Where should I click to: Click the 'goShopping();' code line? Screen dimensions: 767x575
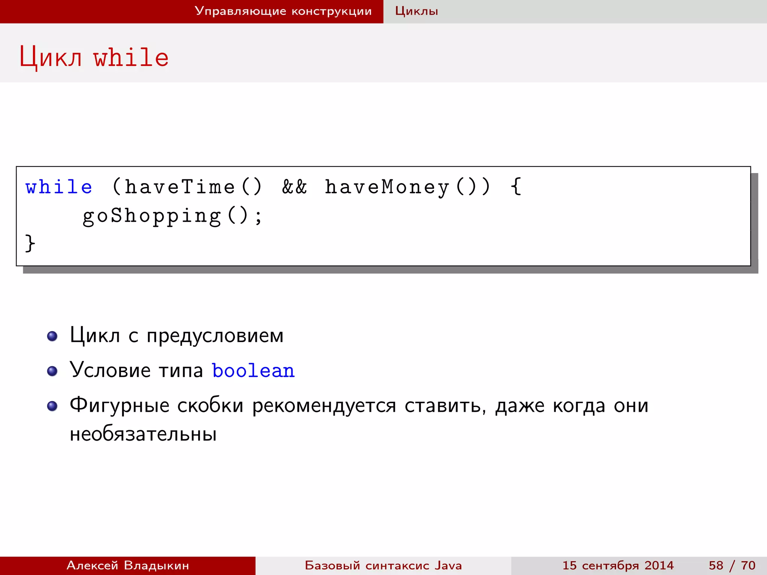(x=172, y=216)
